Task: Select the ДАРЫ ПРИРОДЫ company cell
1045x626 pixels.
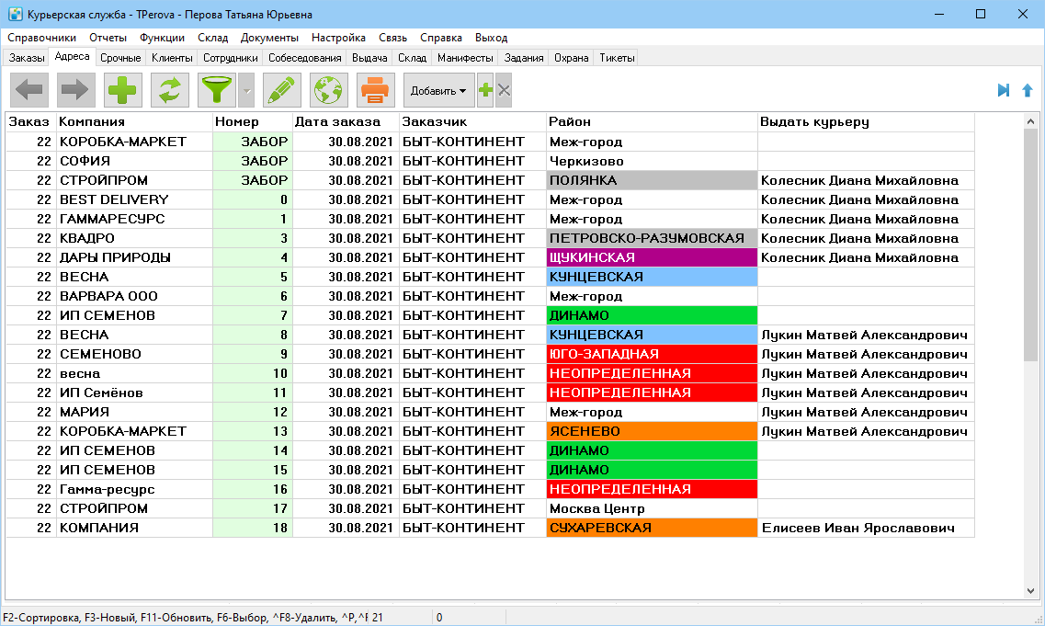Action: pyautogui.click(x=134, y=257)
